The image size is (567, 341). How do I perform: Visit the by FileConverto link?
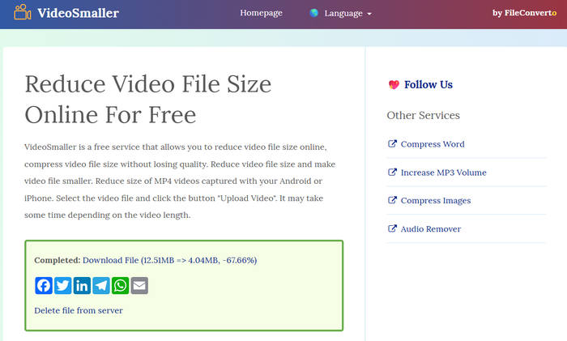coord(524,13)
